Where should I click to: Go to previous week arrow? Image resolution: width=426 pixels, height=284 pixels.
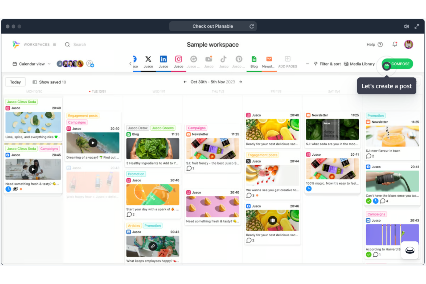(185, 82)
